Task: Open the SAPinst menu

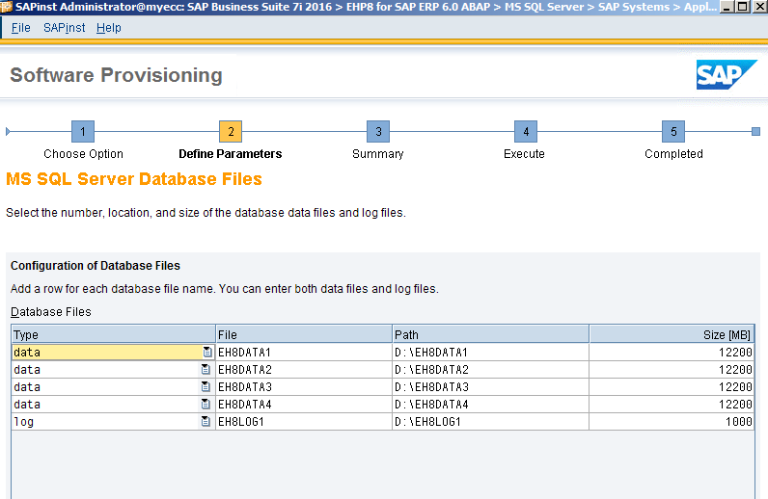Action: click(65, 28)
